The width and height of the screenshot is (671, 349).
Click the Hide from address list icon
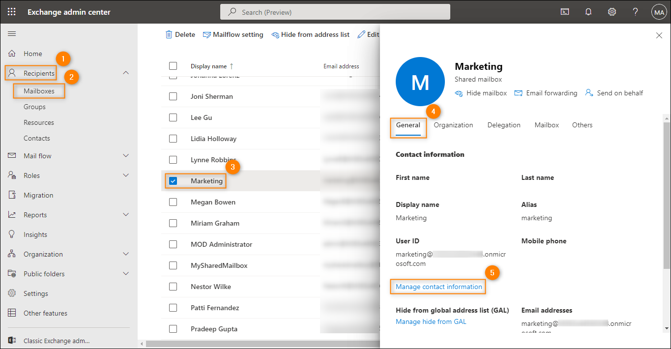click(x=275, y=35)
